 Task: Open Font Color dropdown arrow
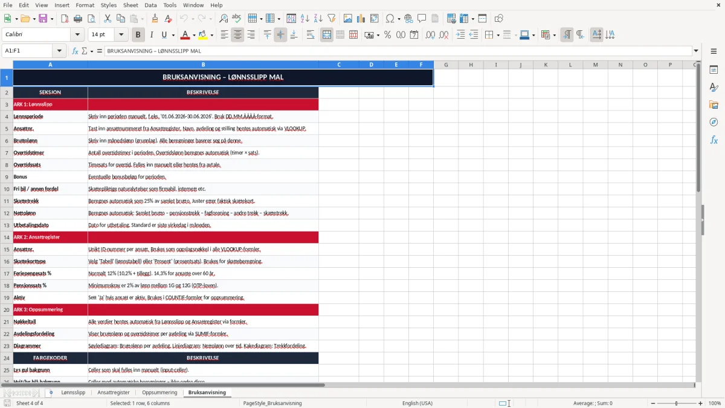click(x=195, y=35)
